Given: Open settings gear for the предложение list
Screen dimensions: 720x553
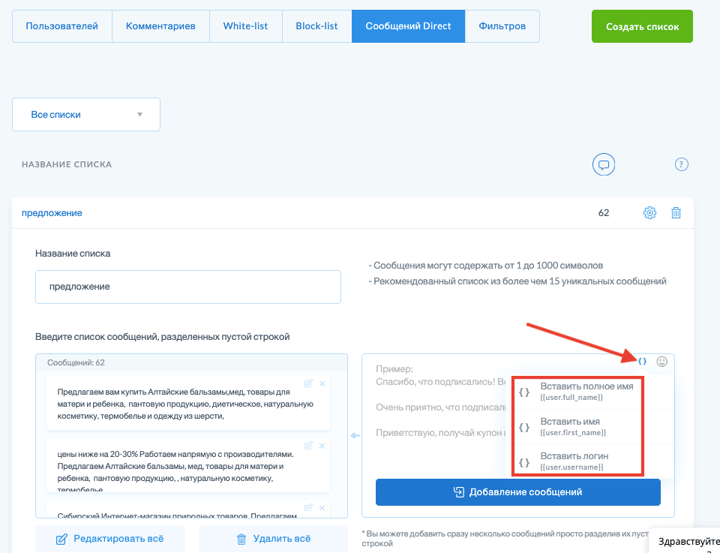Looking at the screenshot, I should coord(649,213).
